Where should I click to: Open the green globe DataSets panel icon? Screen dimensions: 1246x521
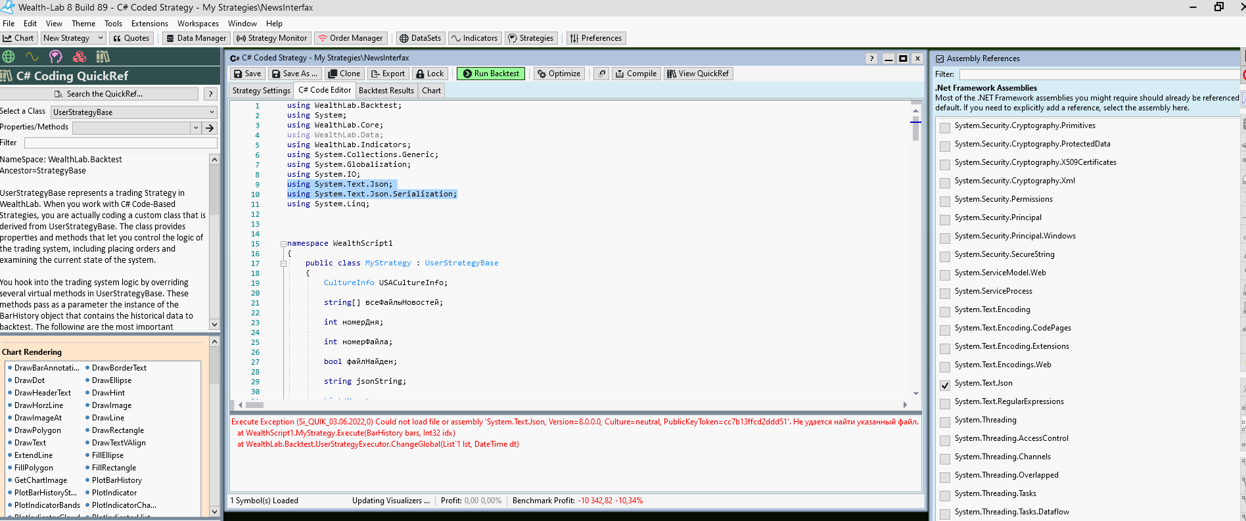point(9,57)
